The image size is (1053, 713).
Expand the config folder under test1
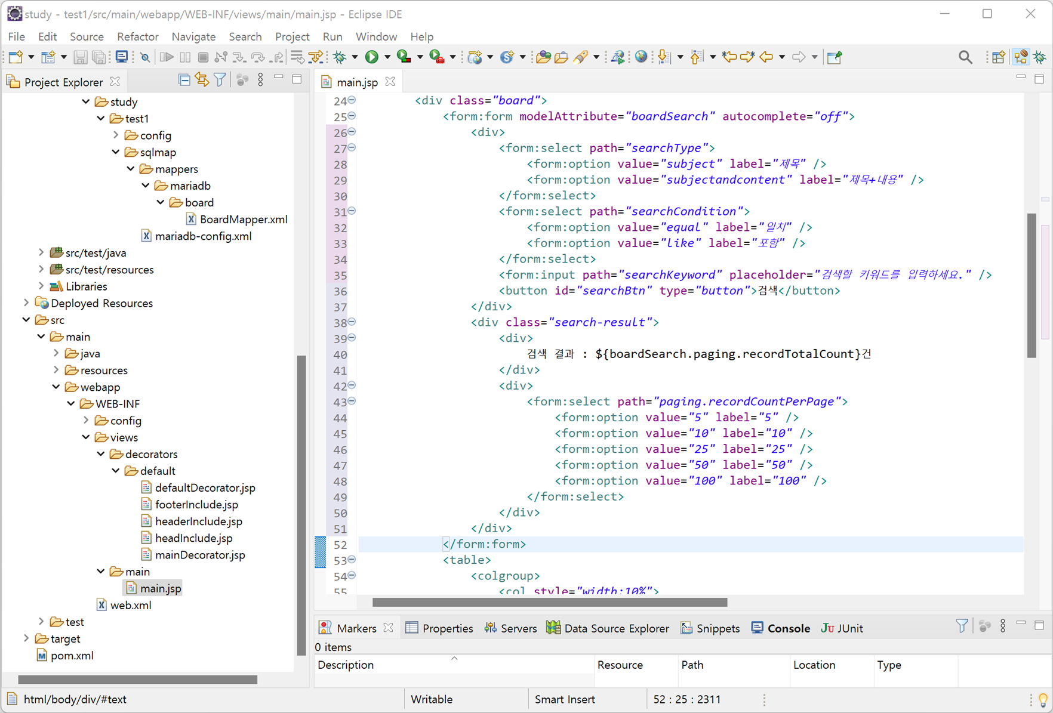116,135
